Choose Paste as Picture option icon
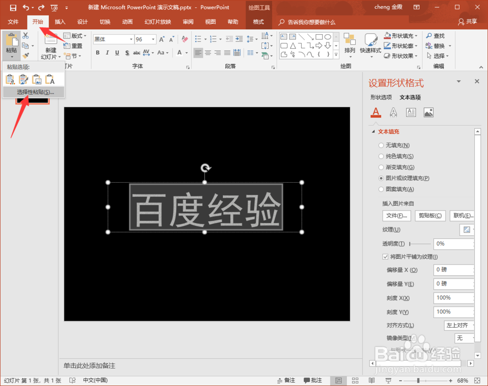The height and width of the screenshot is (386, 488). coord(37,79)
